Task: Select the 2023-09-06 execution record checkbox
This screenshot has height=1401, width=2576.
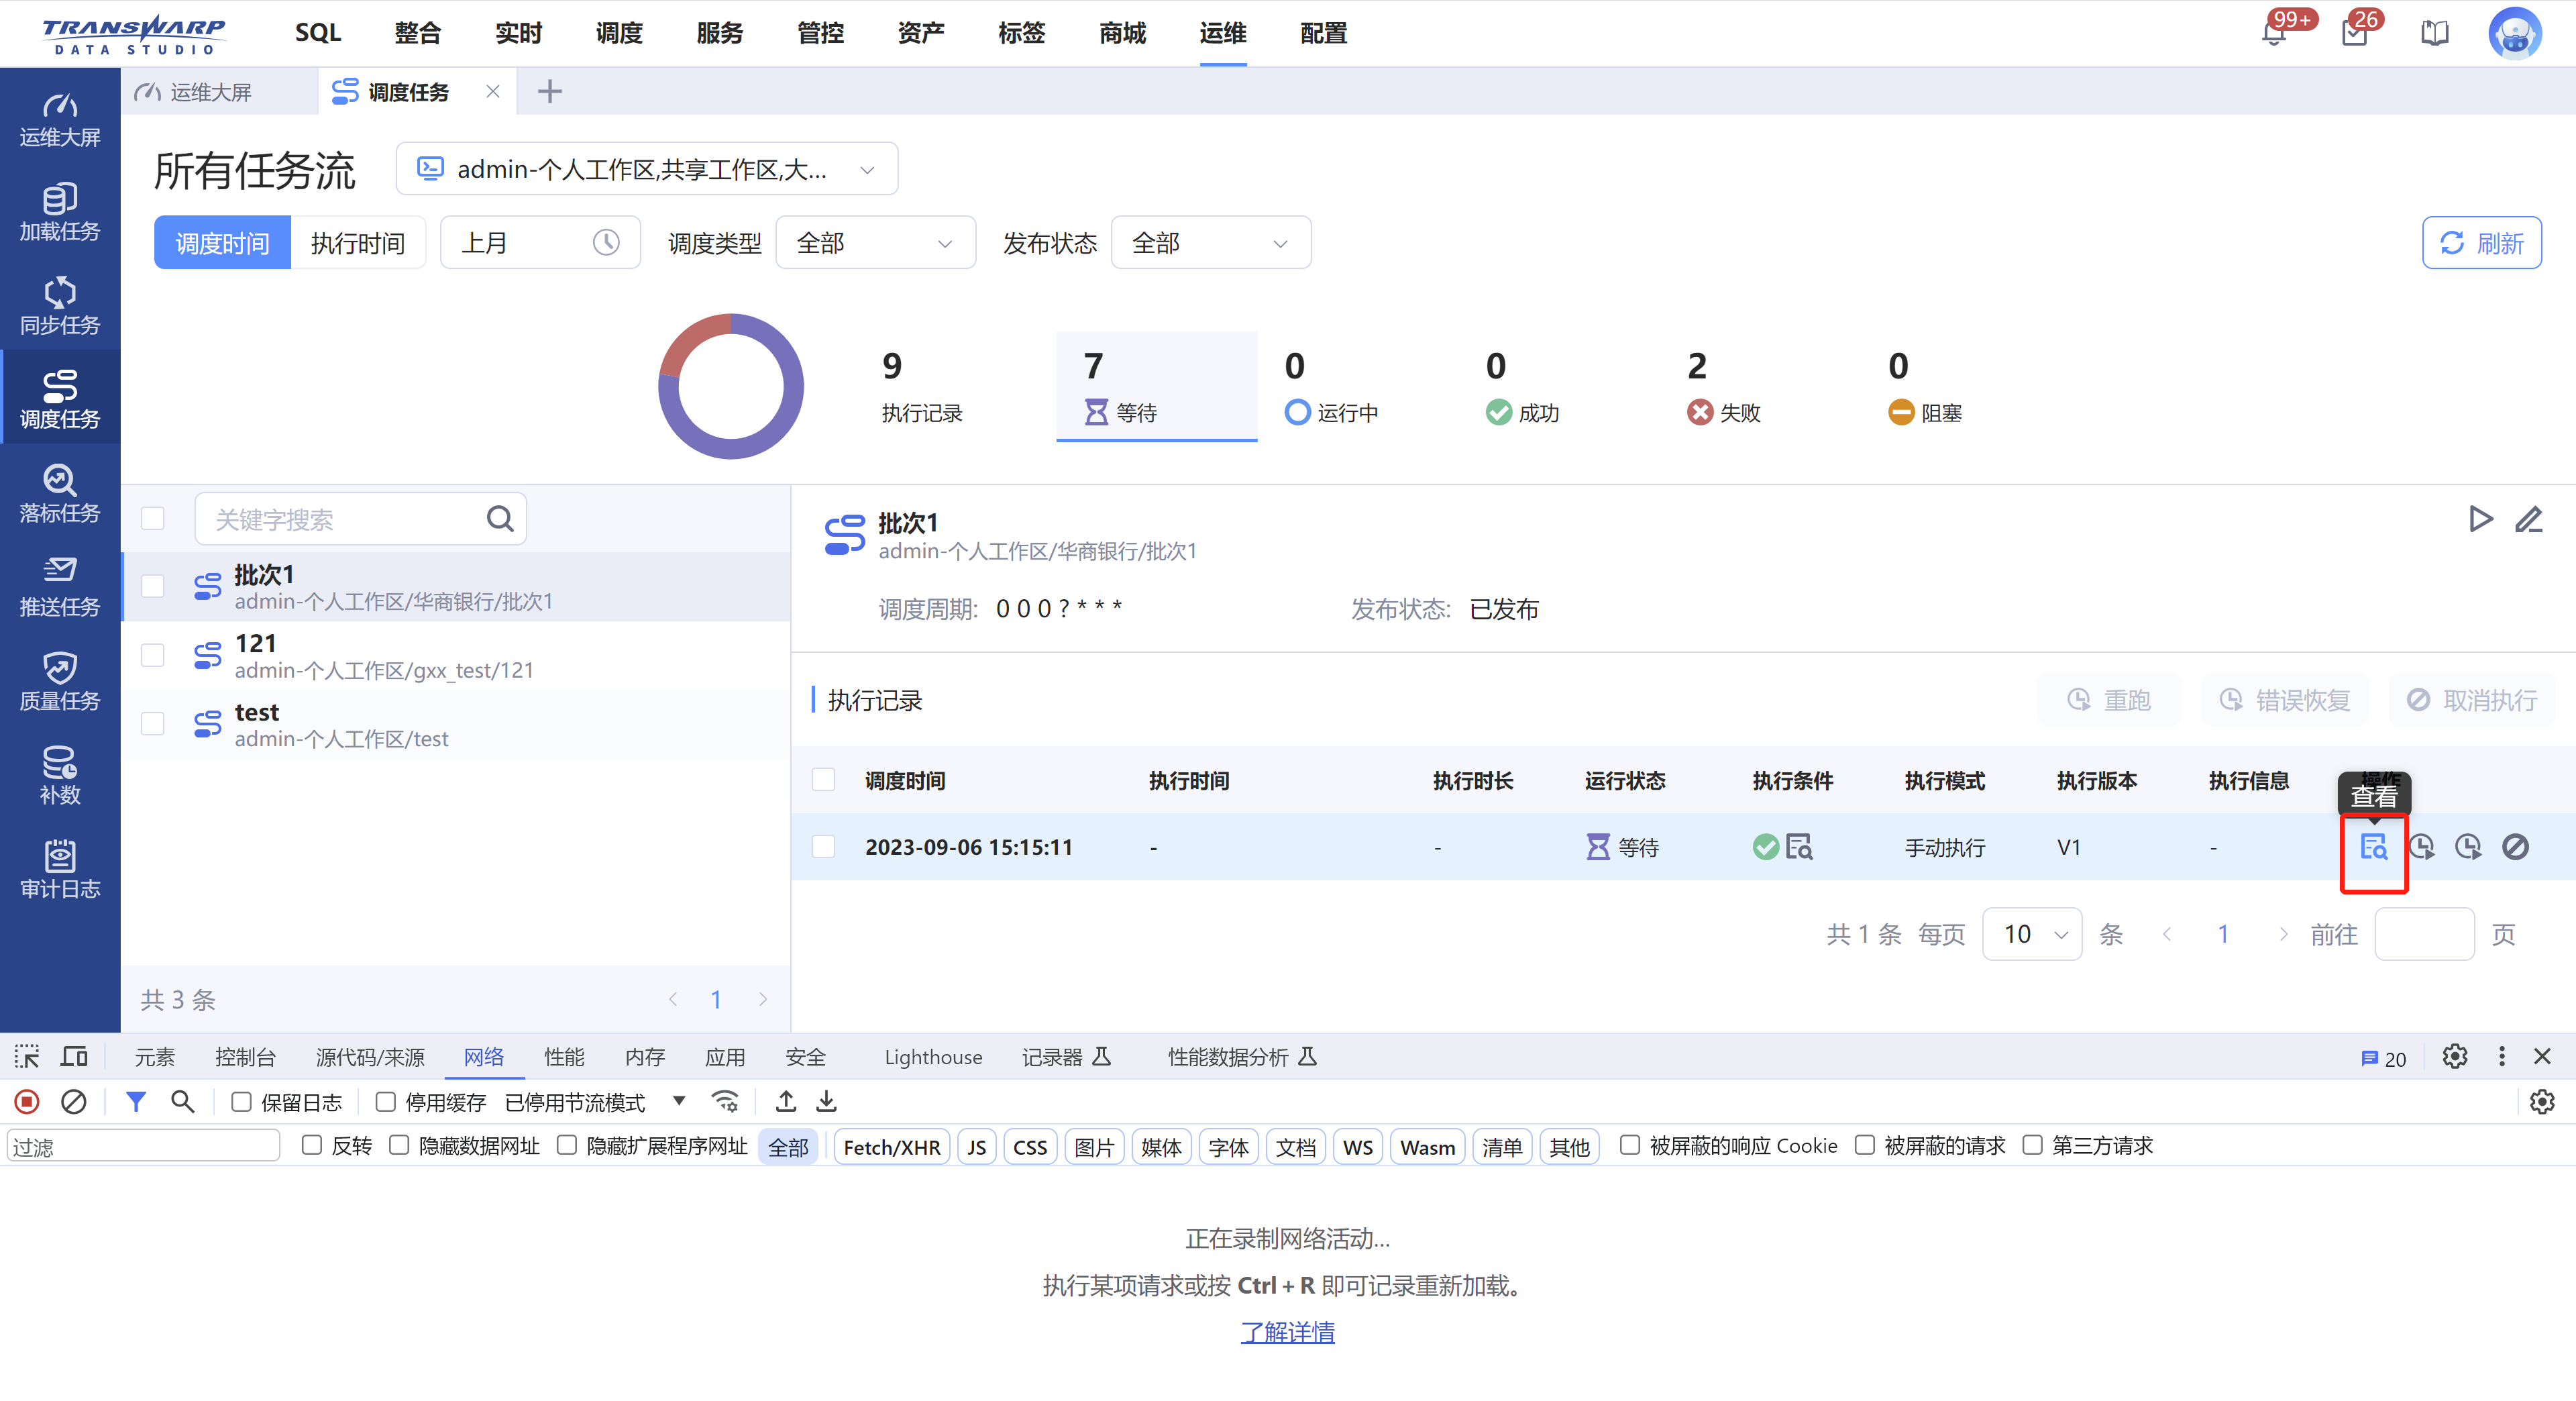Action: [x=823, y=847]
